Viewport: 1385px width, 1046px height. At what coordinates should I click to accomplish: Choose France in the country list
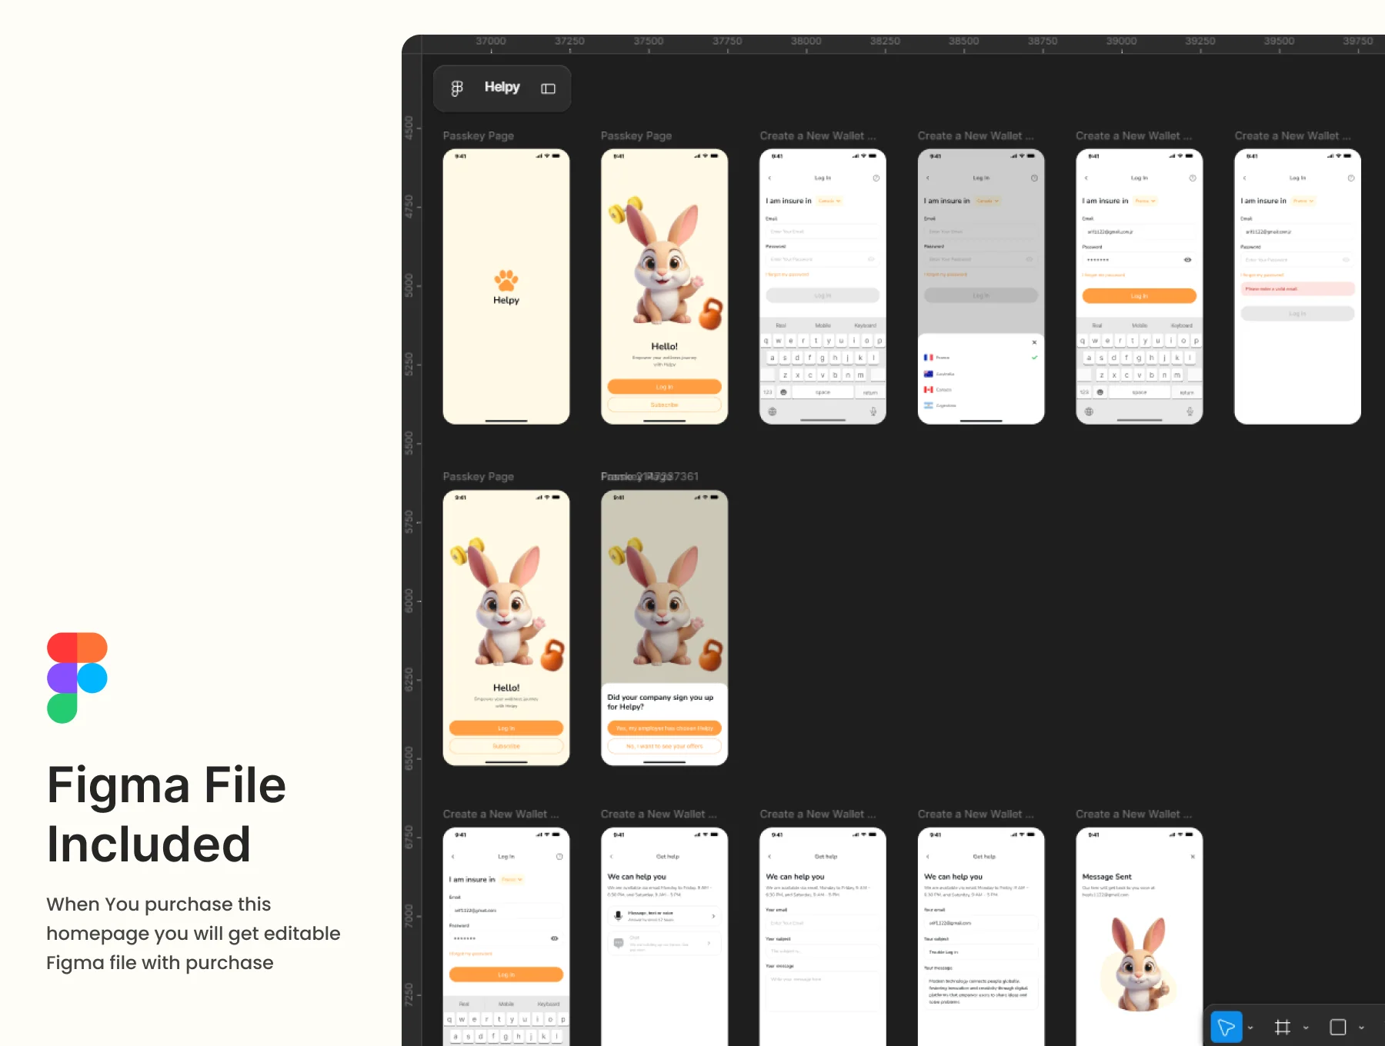(x=980, y=358)
